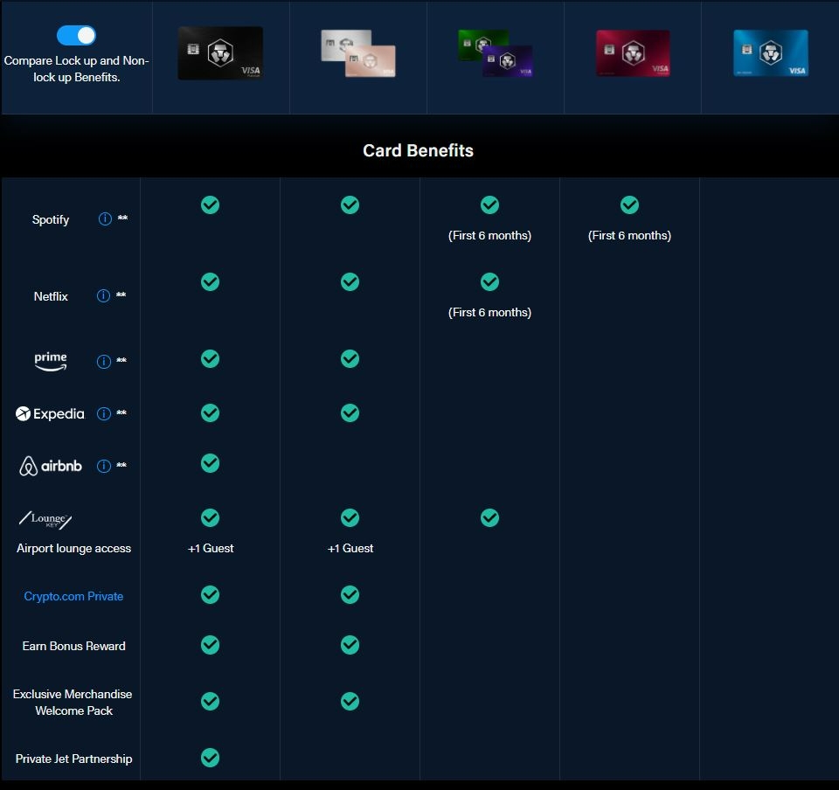Click Netflix checkmark under the black card

coord(211,282)
